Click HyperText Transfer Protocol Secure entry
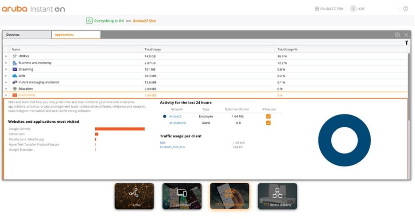 [x=34, y=144]
